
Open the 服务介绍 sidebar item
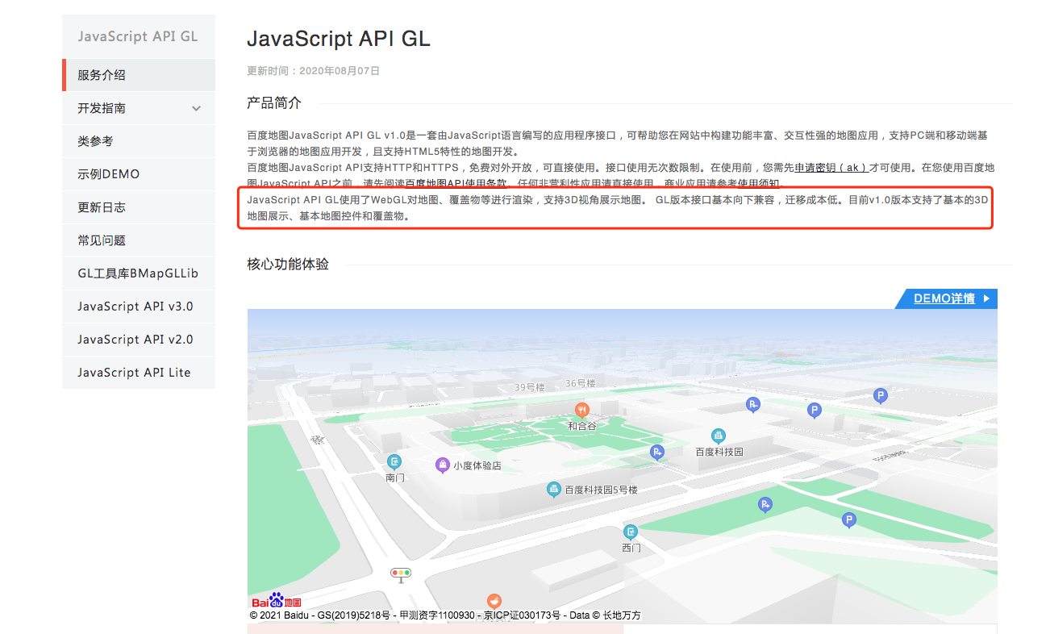(139, 75)
